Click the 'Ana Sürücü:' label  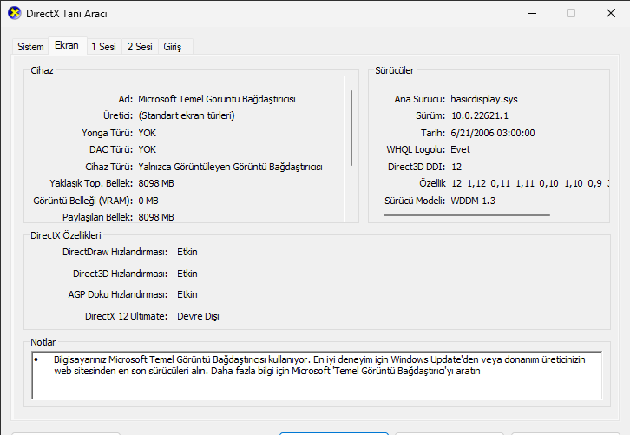pos(419,99)
